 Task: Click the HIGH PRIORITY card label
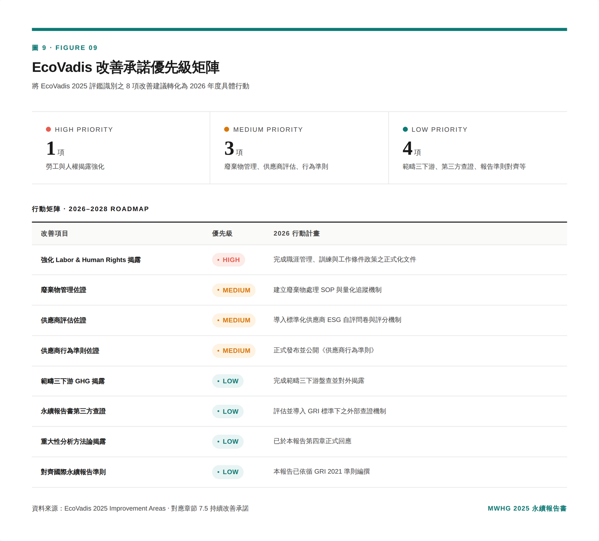point(84,130)
